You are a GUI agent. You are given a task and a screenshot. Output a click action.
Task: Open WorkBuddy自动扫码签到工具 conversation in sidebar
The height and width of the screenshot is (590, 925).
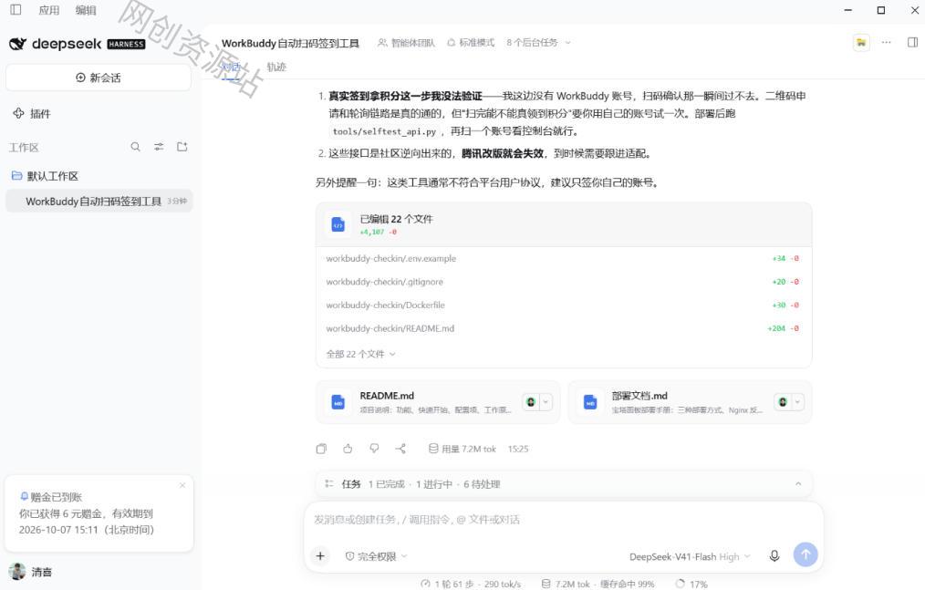[x=99, y=202]
